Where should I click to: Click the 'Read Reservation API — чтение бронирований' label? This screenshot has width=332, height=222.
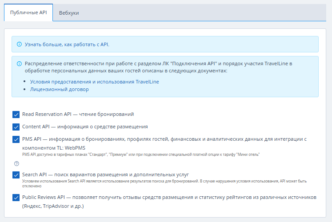coord(78,114)
